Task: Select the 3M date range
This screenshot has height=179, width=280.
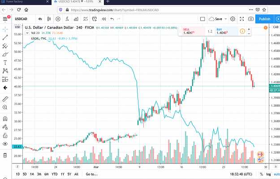Action: pyautogui.click(x=39, y=174)
